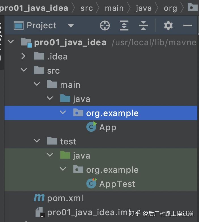Click the src breadcrumb
The height and width of the screenshot is (222, 199).
tap(86, 8)
